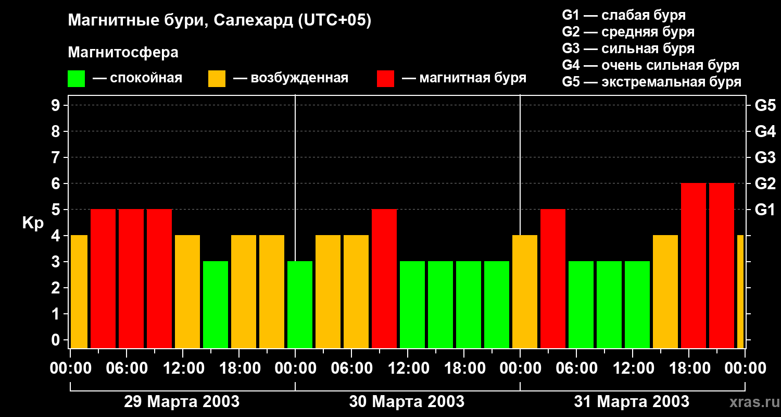781x417 pixels.
Task: Select the 30 March green bar at 11:00–14:00
Action: point(412,305)
